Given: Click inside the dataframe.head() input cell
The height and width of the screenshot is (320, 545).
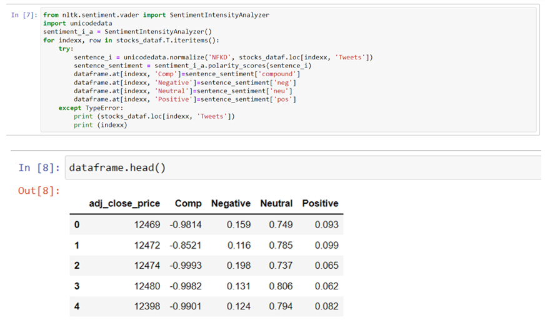Looking at the screenshot, I should tap(303, 168).
